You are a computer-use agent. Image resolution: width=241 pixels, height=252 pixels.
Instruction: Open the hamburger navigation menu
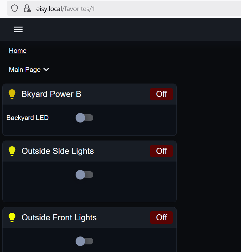tap(18, 29)
